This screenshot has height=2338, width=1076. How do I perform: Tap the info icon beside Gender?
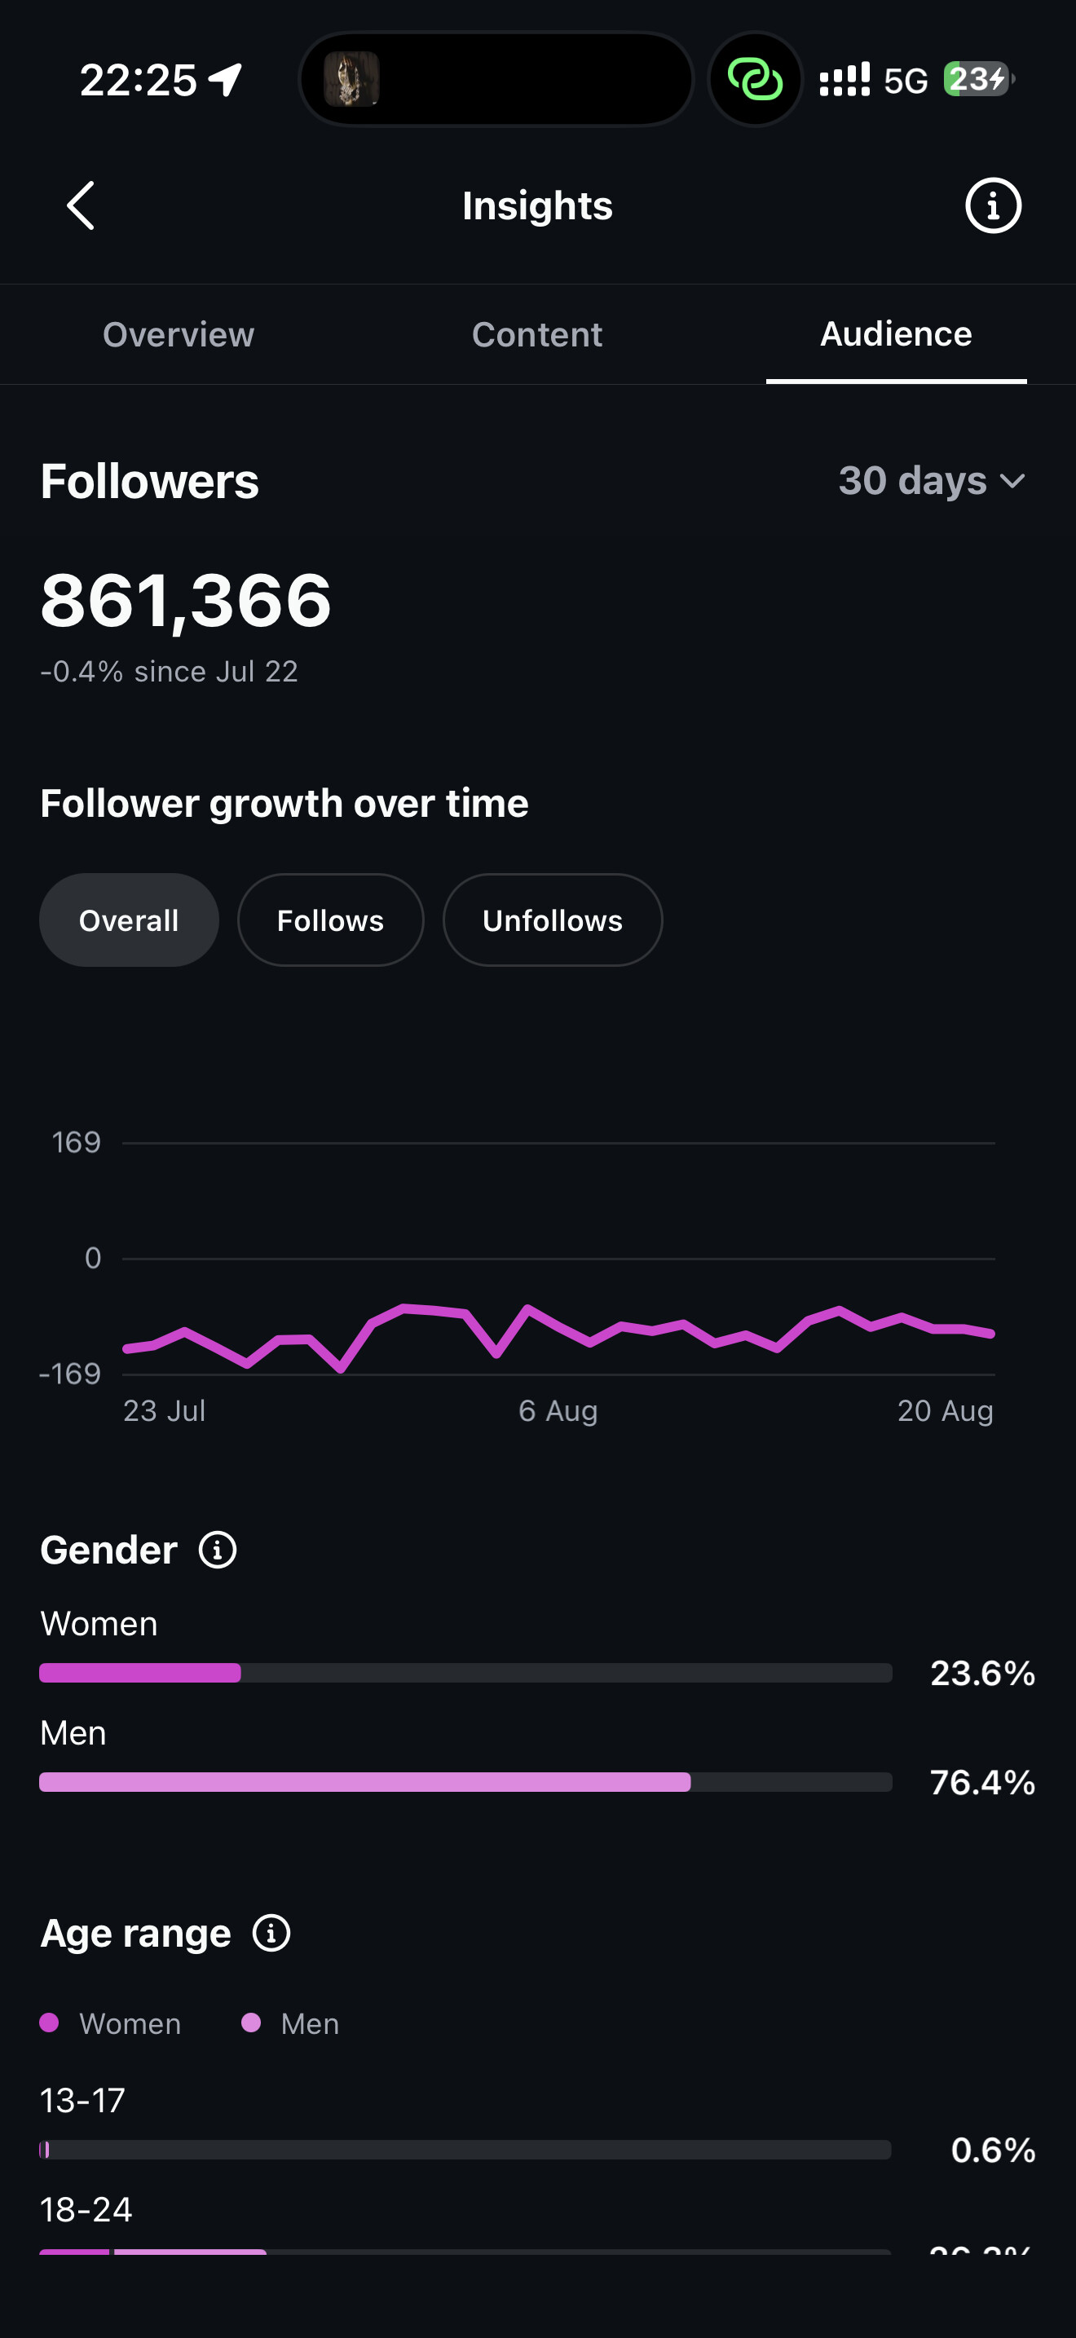(218, 1549)
